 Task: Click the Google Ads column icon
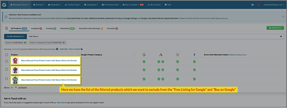tap(161, 55)
